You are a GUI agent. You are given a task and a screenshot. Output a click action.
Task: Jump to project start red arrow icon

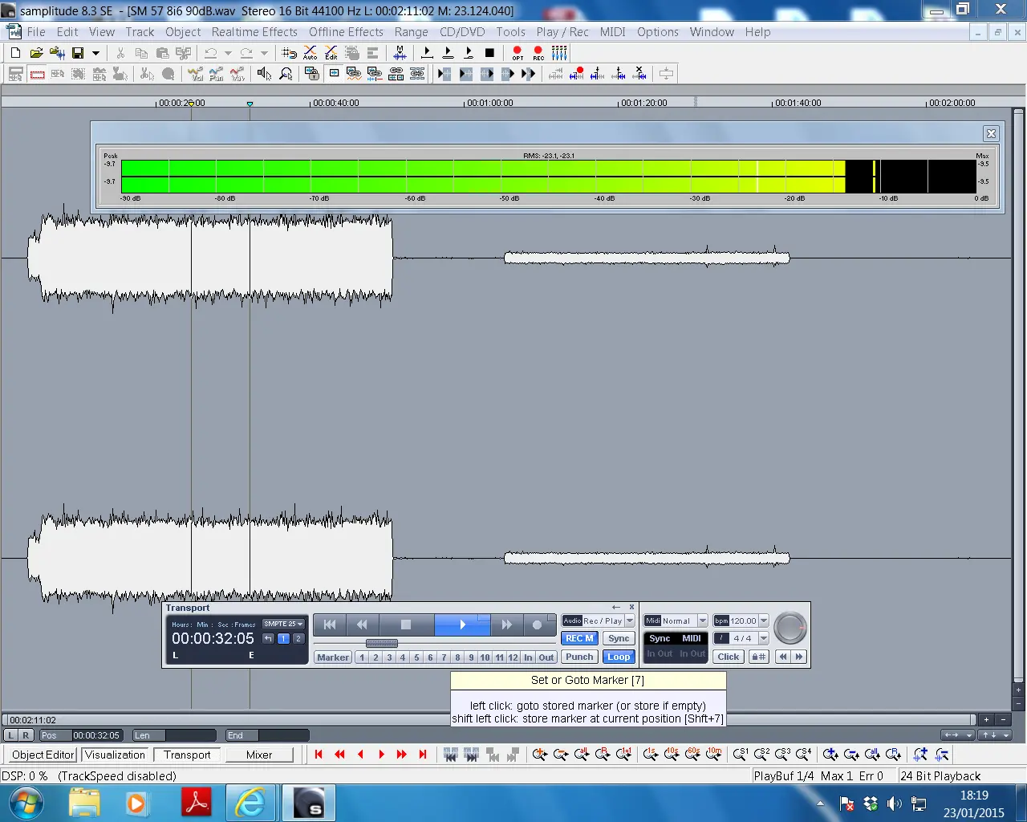pyautogui.click(x=319, y=755)
